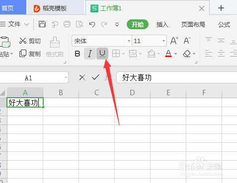The image size is (237, 183).
Task: Open the 页面布局 (Page Layout) tab
Action: pyautogui.click(x=193, y=25)
